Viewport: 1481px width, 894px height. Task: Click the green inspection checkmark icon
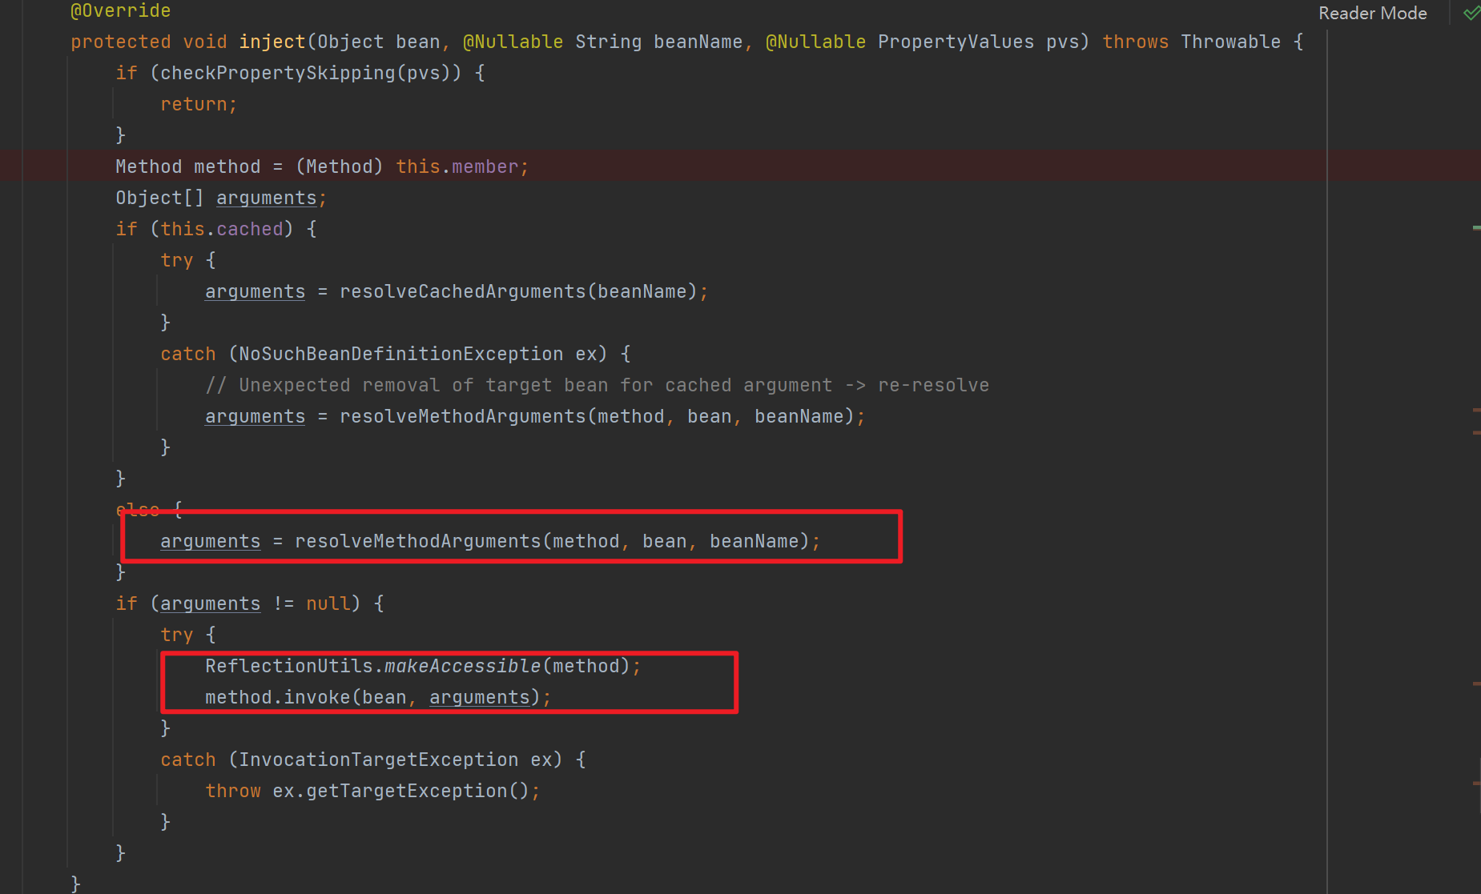click(1471, 13)
